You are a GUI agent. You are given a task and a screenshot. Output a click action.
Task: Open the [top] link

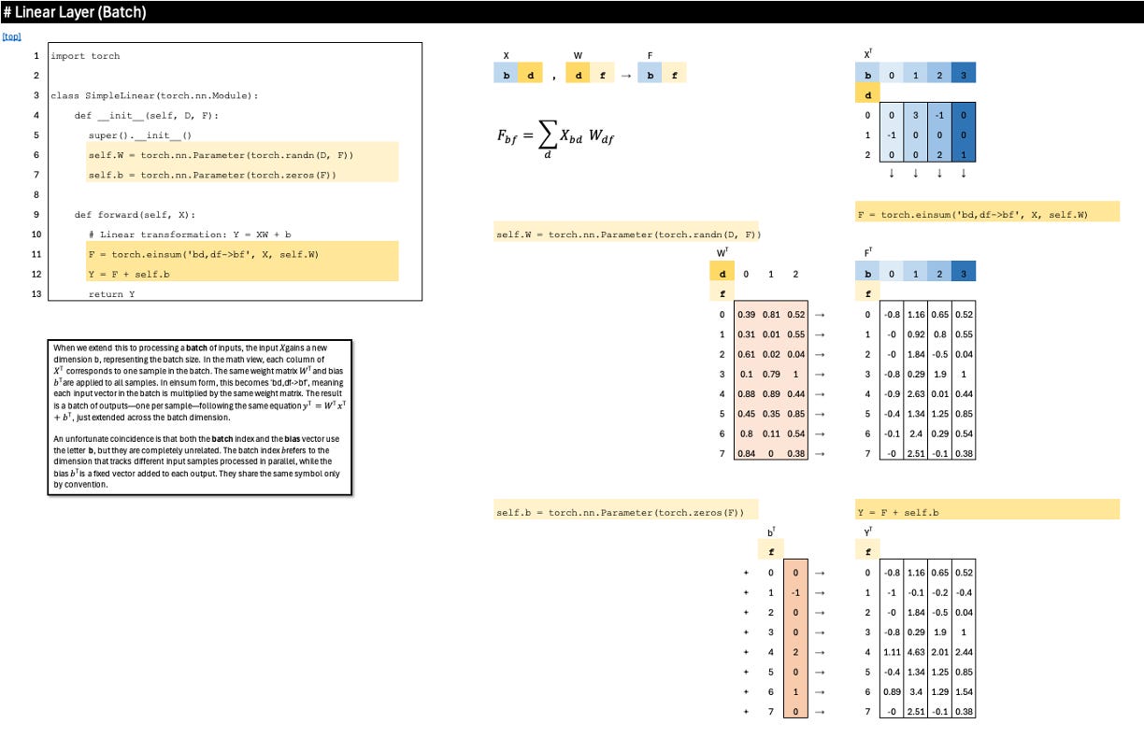tap(11, 36)
